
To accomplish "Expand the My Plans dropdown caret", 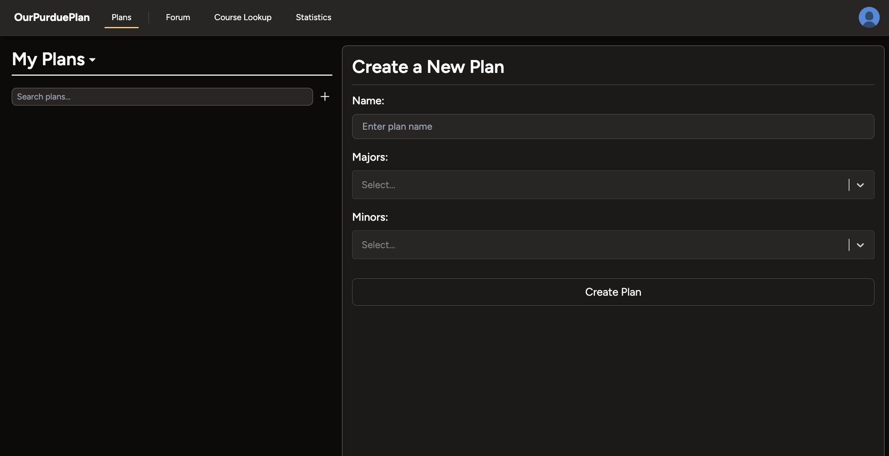I will (x=92, y=60).
